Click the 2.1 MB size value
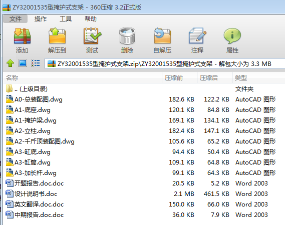The height and width of the screenshot is (225, 285). point(184,194)
